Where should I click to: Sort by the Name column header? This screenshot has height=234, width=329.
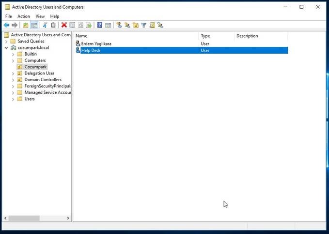[x=136, y=36]
